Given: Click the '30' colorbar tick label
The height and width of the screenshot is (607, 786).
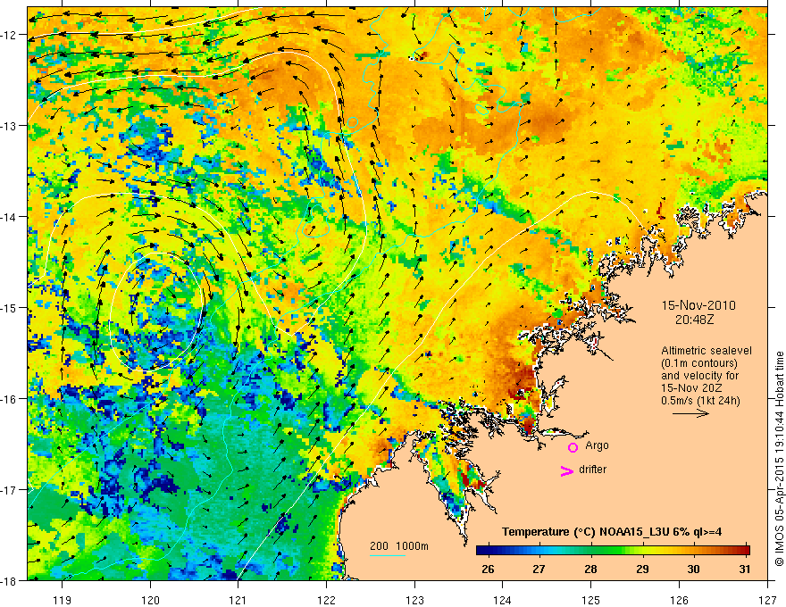Looking at the screenshot, I should click(693, 570).
